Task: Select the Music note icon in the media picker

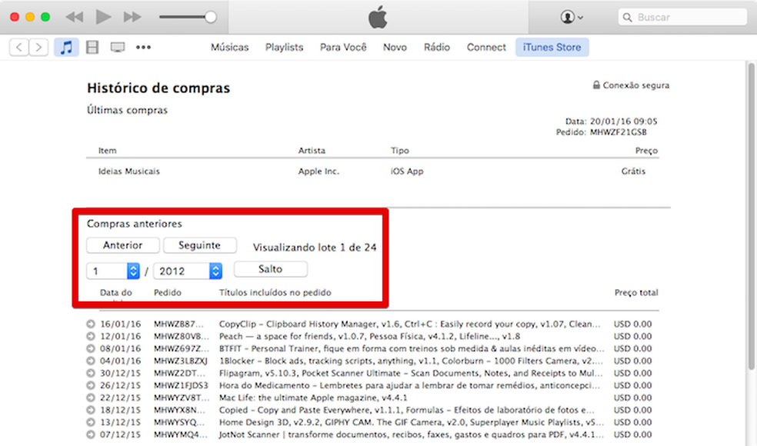Action: pyautogui.click(x=66, y=47)
